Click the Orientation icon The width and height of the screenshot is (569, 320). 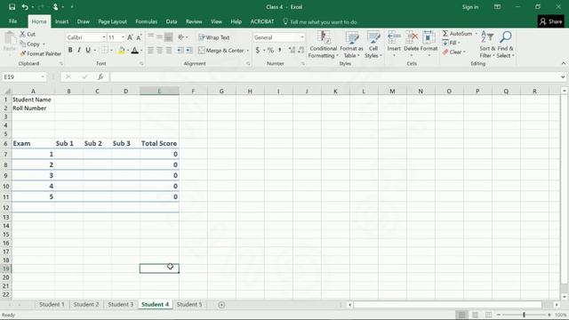tap(181, 37)
